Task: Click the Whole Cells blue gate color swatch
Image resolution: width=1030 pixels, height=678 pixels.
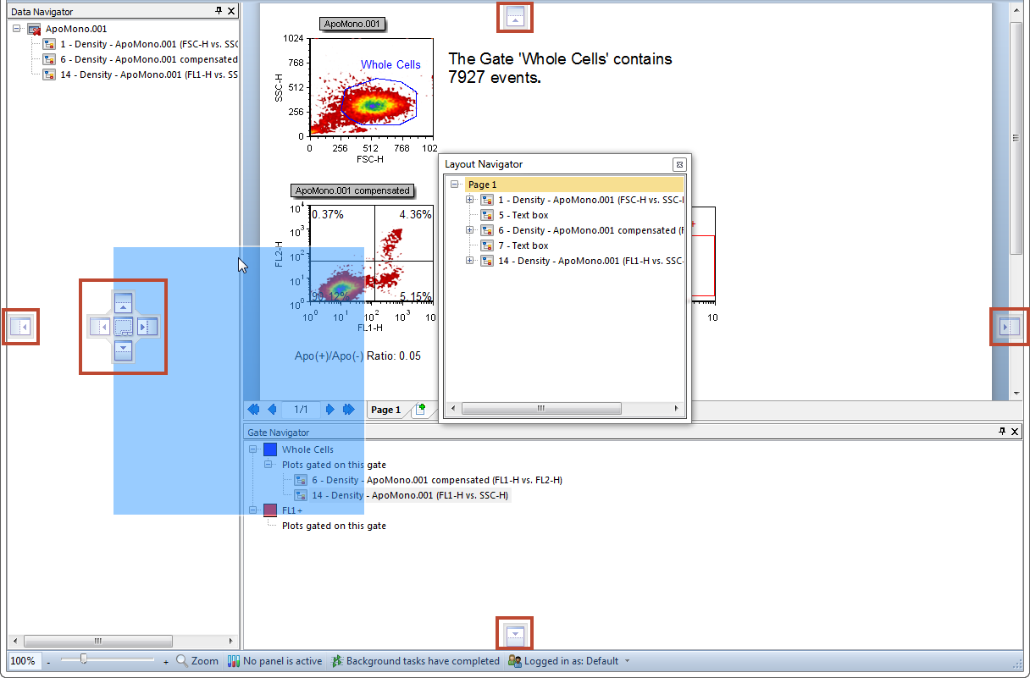Action: tap(270, 449)
